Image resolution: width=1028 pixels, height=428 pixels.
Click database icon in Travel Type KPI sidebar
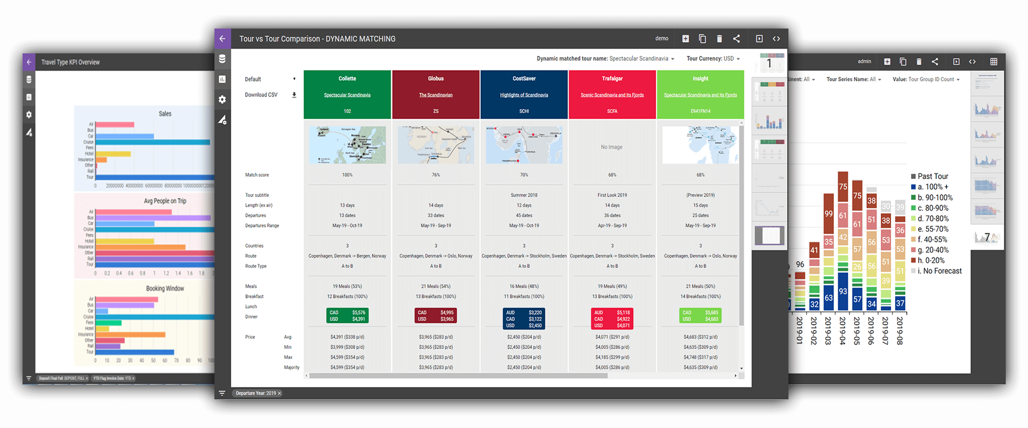tap(29, 79)
